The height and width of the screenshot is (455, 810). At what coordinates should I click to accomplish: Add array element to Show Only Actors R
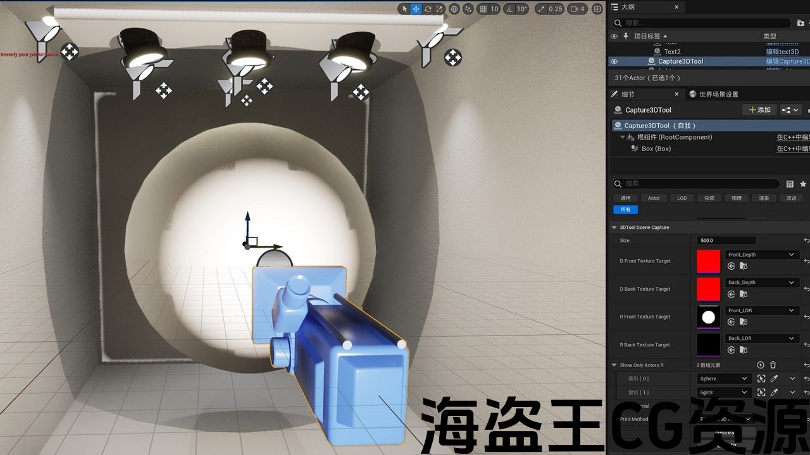761,365
